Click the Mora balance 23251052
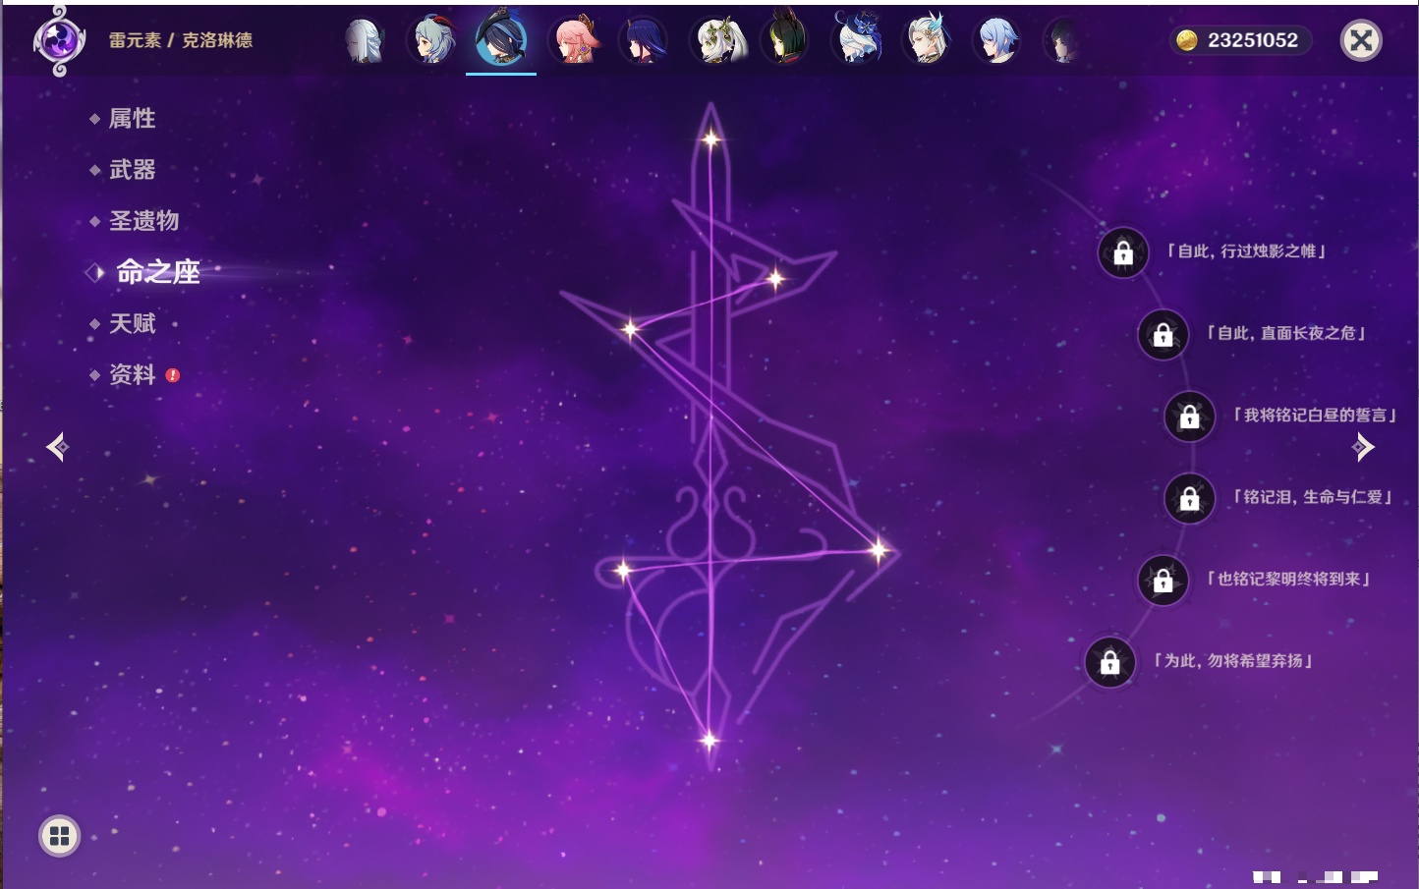The image size is (1419, 889). tap(1253, 40)
